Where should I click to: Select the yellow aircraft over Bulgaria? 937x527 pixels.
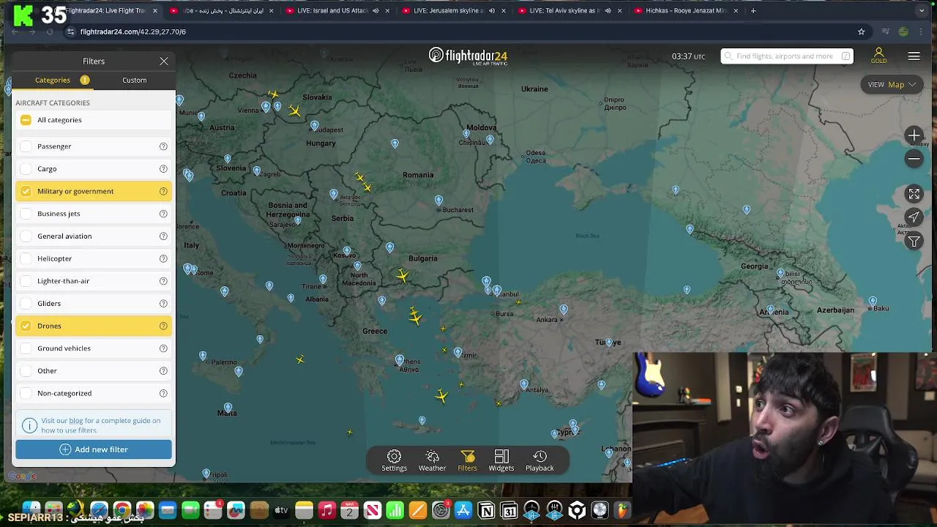402,275
